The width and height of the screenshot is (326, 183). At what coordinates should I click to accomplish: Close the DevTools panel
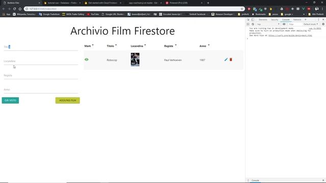[323, 19]
